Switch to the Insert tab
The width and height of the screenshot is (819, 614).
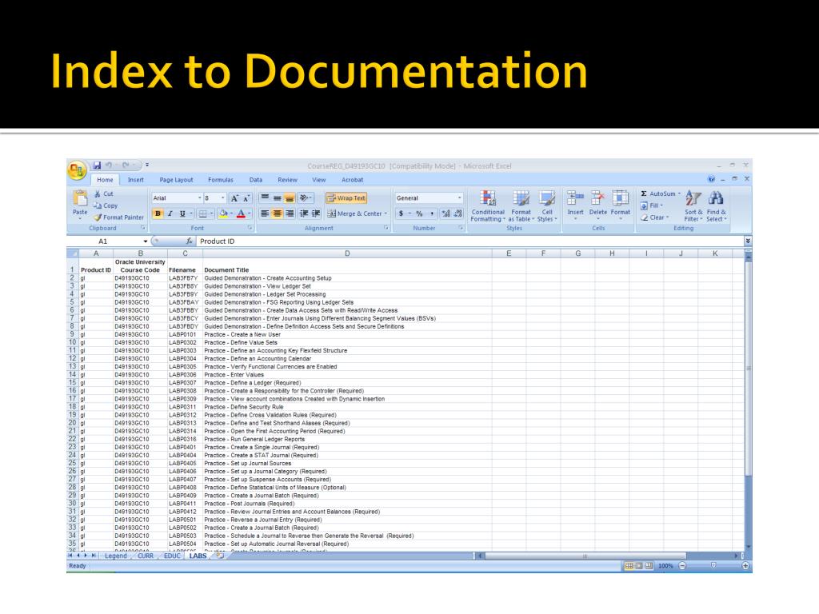tap(136, 180)
